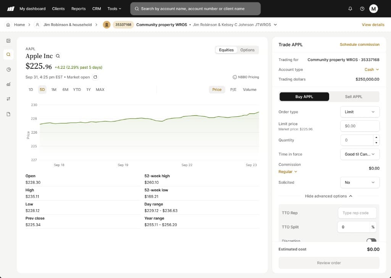Select Buy APPL

click(304, 97)
